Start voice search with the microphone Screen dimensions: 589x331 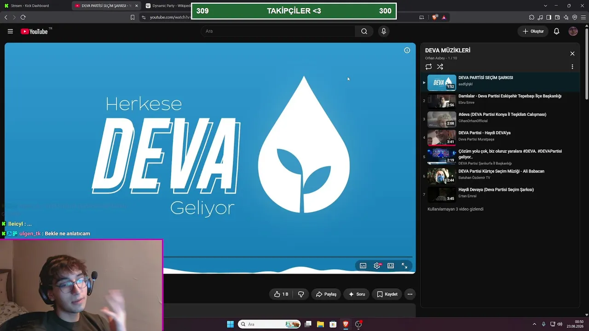(384, 31)
